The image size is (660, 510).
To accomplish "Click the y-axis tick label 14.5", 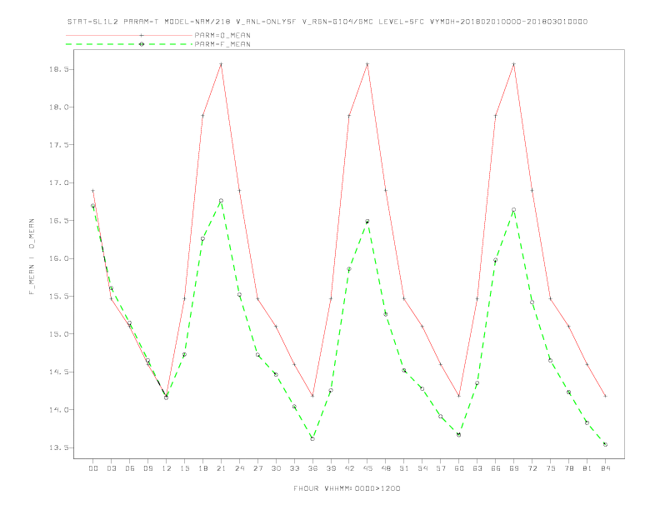I will 59,372.
